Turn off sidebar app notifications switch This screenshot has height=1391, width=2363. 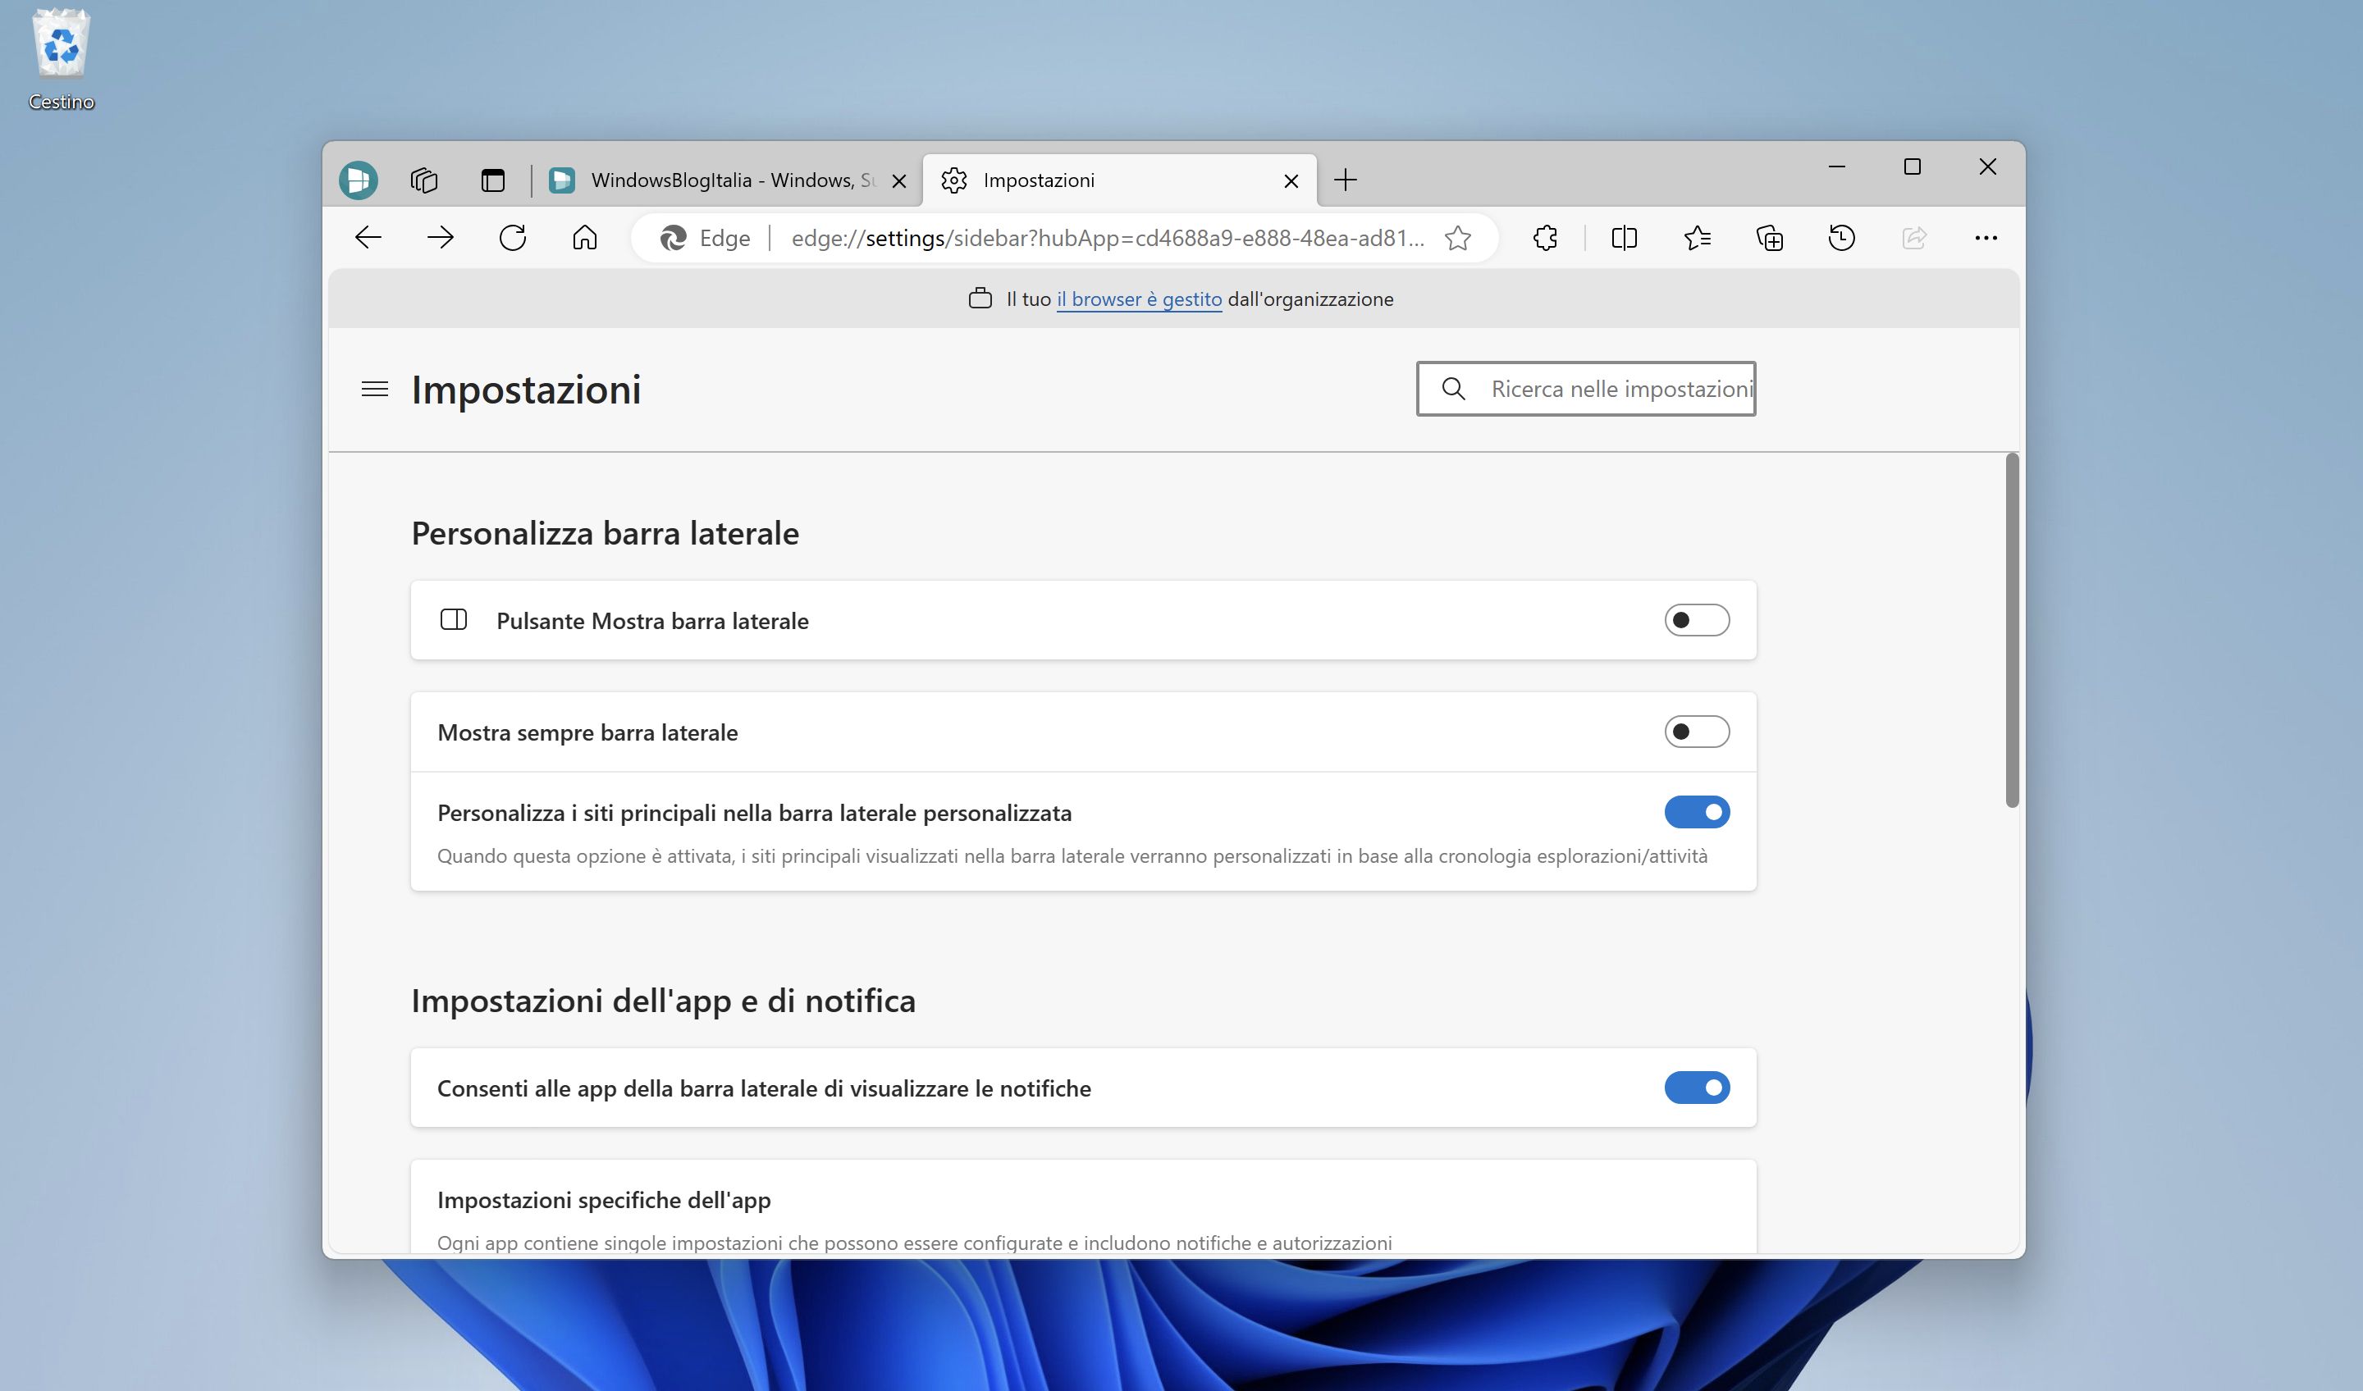(x=1698, y=1088)
